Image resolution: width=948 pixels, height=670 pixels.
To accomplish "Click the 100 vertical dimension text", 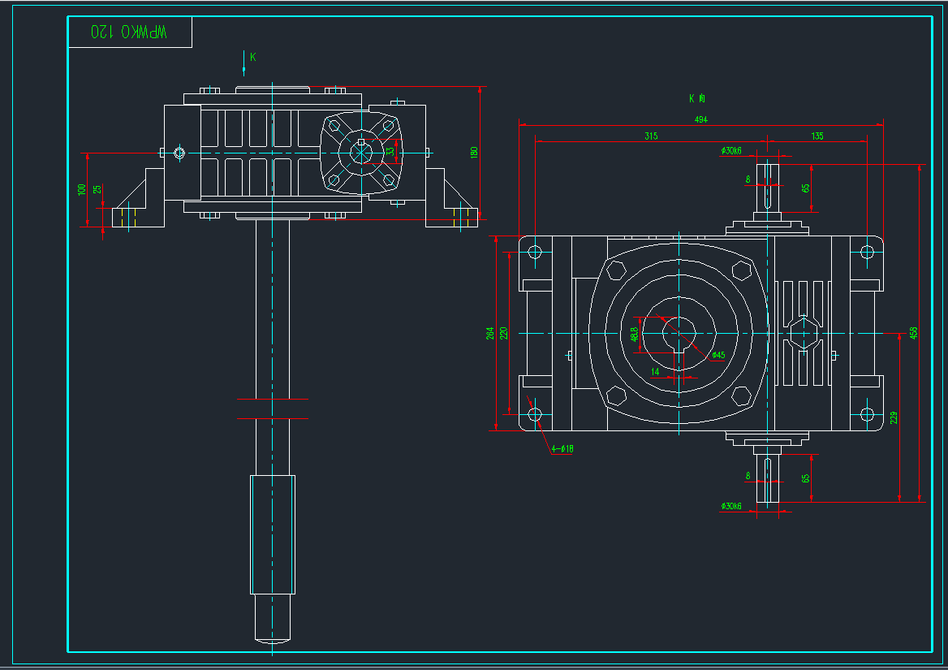I will [82, 189].
